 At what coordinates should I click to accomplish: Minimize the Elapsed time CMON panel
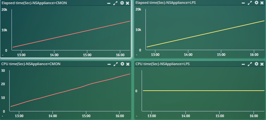[109, 3]
